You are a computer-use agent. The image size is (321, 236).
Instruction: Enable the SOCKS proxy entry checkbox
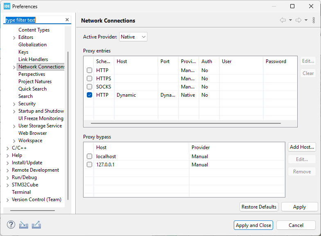[89, 87]
